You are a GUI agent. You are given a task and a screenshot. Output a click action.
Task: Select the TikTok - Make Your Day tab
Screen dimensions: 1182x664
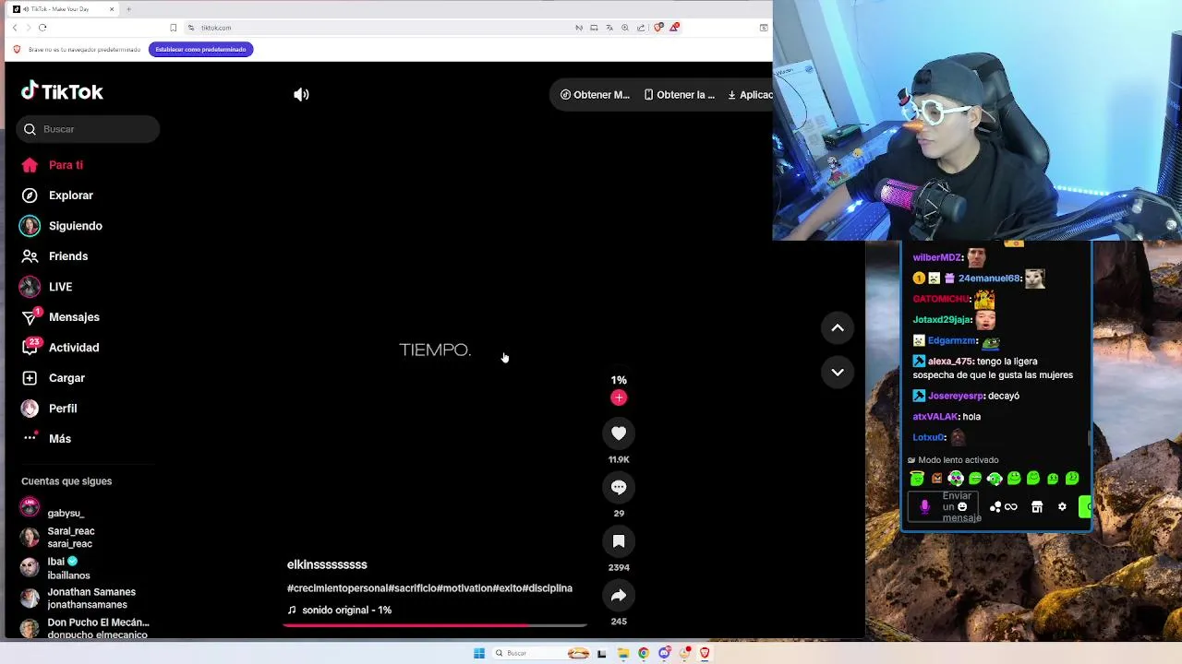64,9
